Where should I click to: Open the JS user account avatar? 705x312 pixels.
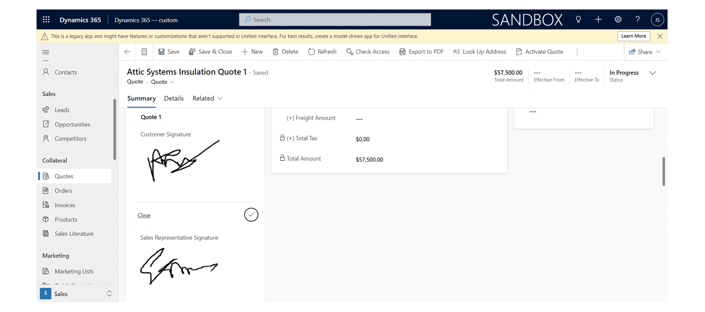tap(657, 20)
